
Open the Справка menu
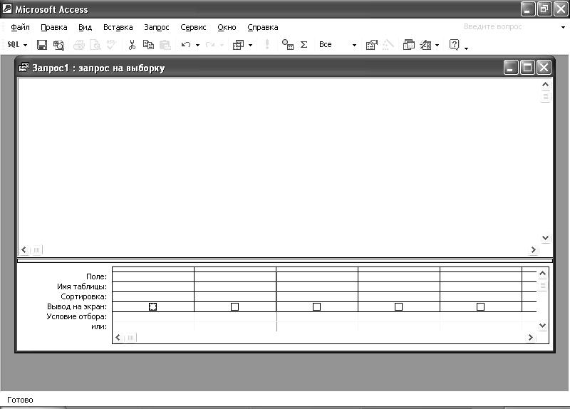262,27
